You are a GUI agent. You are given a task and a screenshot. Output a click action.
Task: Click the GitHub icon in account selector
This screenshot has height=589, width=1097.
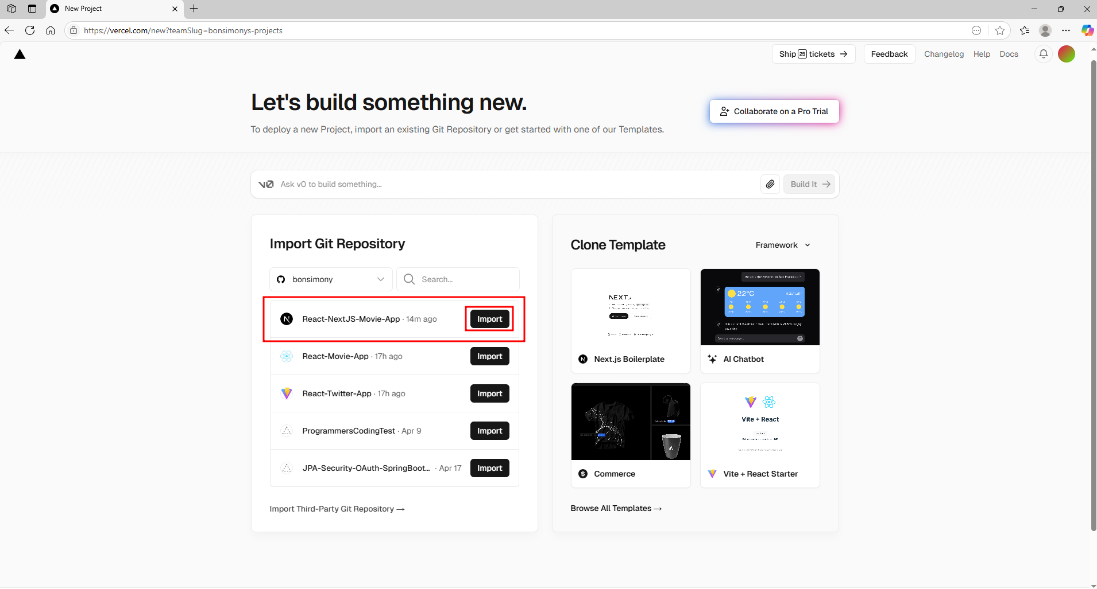(281, 279)
